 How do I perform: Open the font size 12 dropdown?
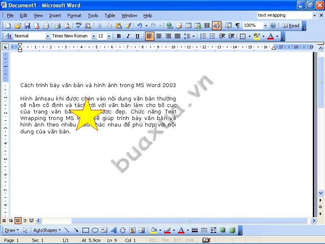(x=109, y=36)
